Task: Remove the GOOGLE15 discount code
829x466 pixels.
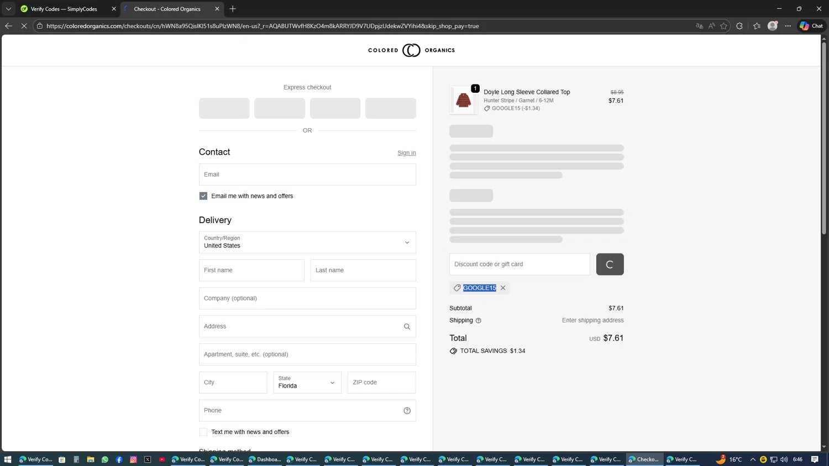Action: (x=503, y=288)
